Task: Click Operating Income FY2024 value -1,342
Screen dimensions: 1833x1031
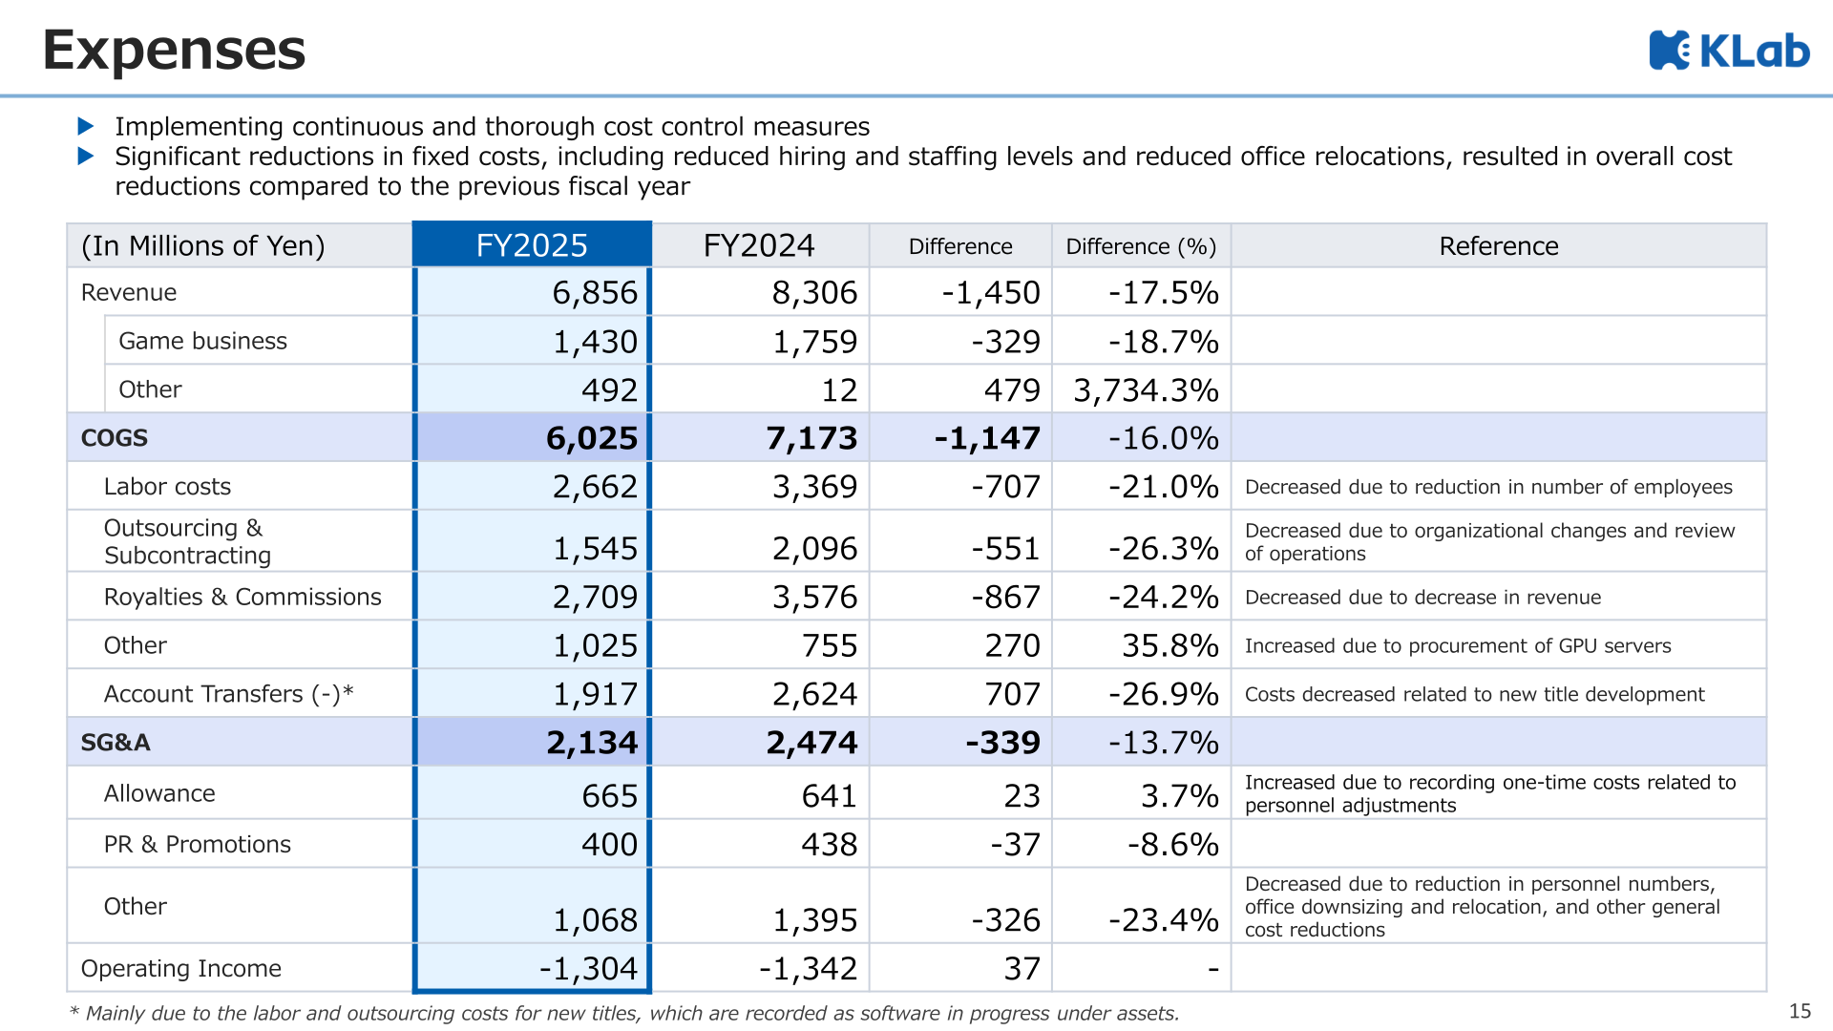Action: click(808, 968)
